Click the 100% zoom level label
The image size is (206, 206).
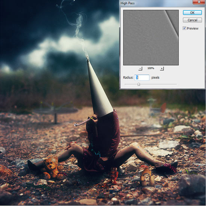click(x=151, y=68)
